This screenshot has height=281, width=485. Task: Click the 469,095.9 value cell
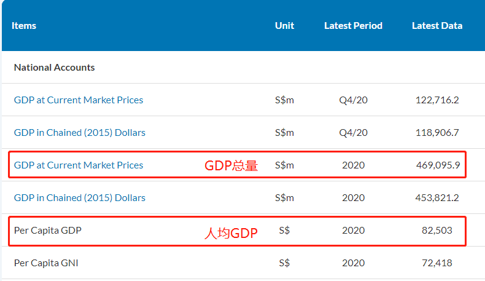(437, 165)
